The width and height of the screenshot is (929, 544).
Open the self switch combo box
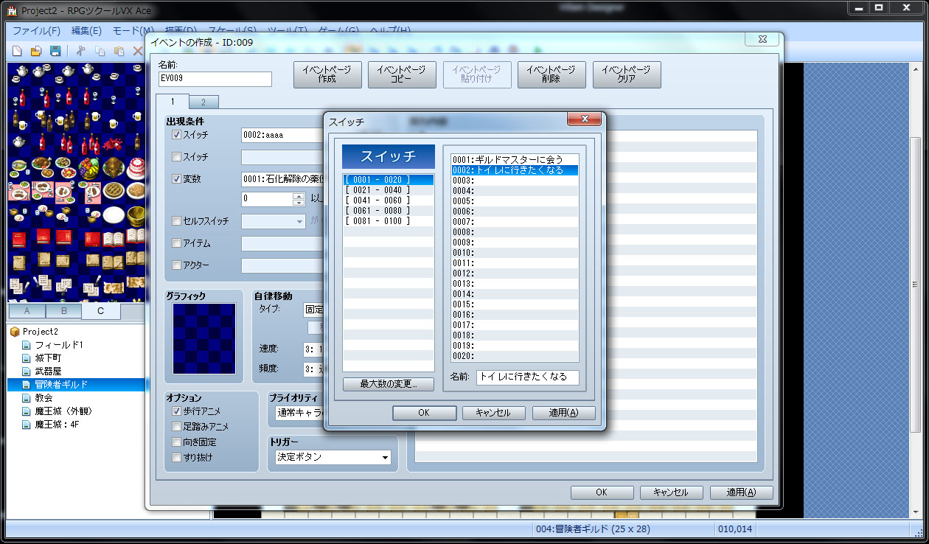tap(274, 221)
